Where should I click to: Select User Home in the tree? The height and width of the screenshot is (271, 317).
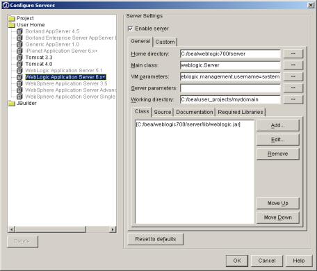click(x=31, y=25)
